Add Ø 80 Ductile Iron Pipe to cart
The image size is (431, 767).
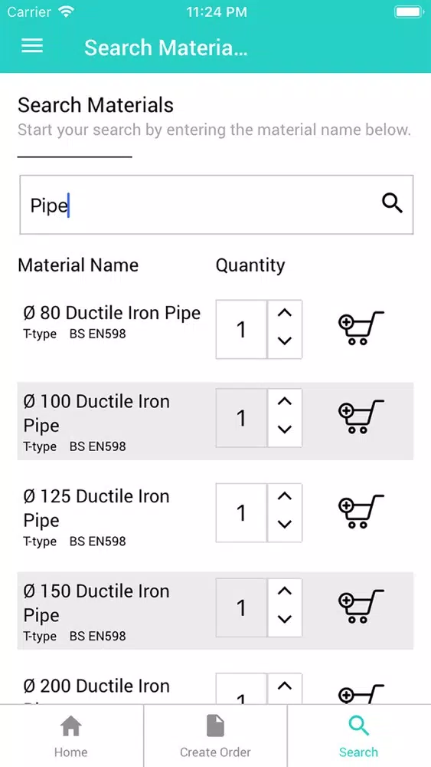pyautogui.click(x=361, y=328)
